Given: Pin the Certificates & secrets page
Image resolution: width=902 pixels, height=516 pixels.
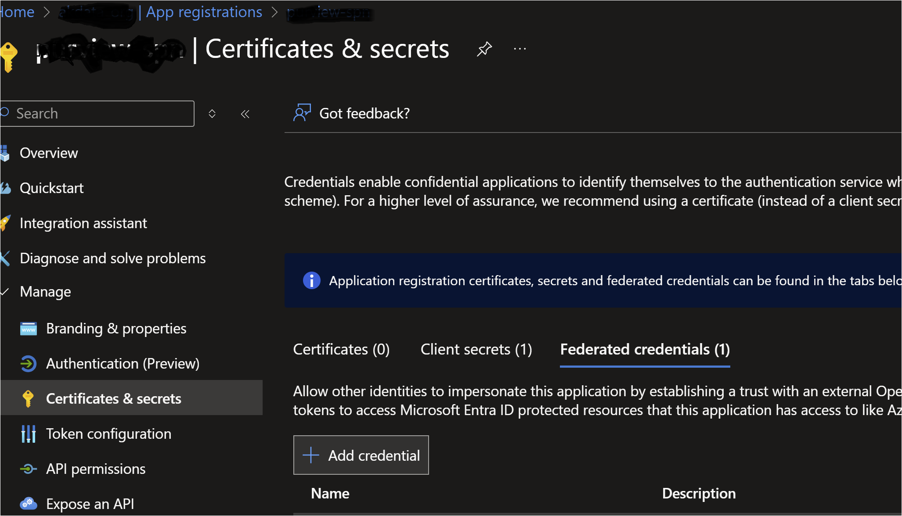Looking at the screenshot, I should pyautogui.click(x=484, y=49).
